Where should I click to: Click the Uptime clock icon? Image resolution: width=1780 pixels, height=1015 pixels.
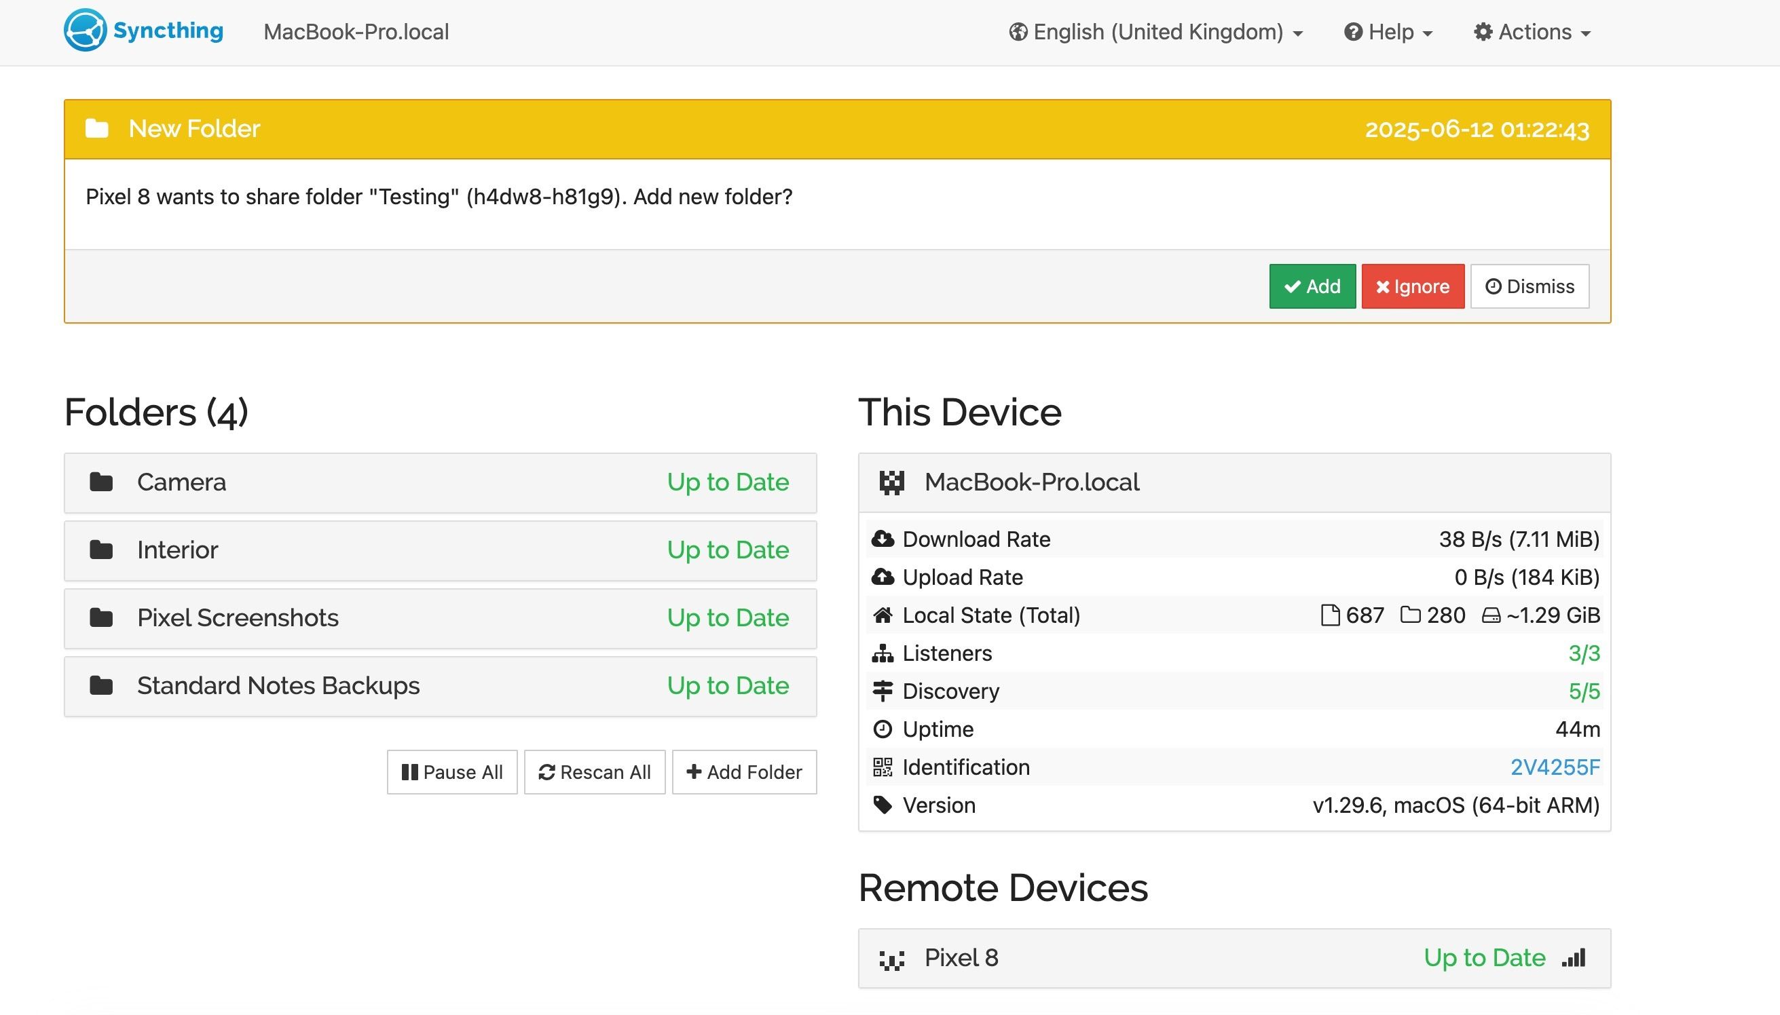(x=883, y=729)
